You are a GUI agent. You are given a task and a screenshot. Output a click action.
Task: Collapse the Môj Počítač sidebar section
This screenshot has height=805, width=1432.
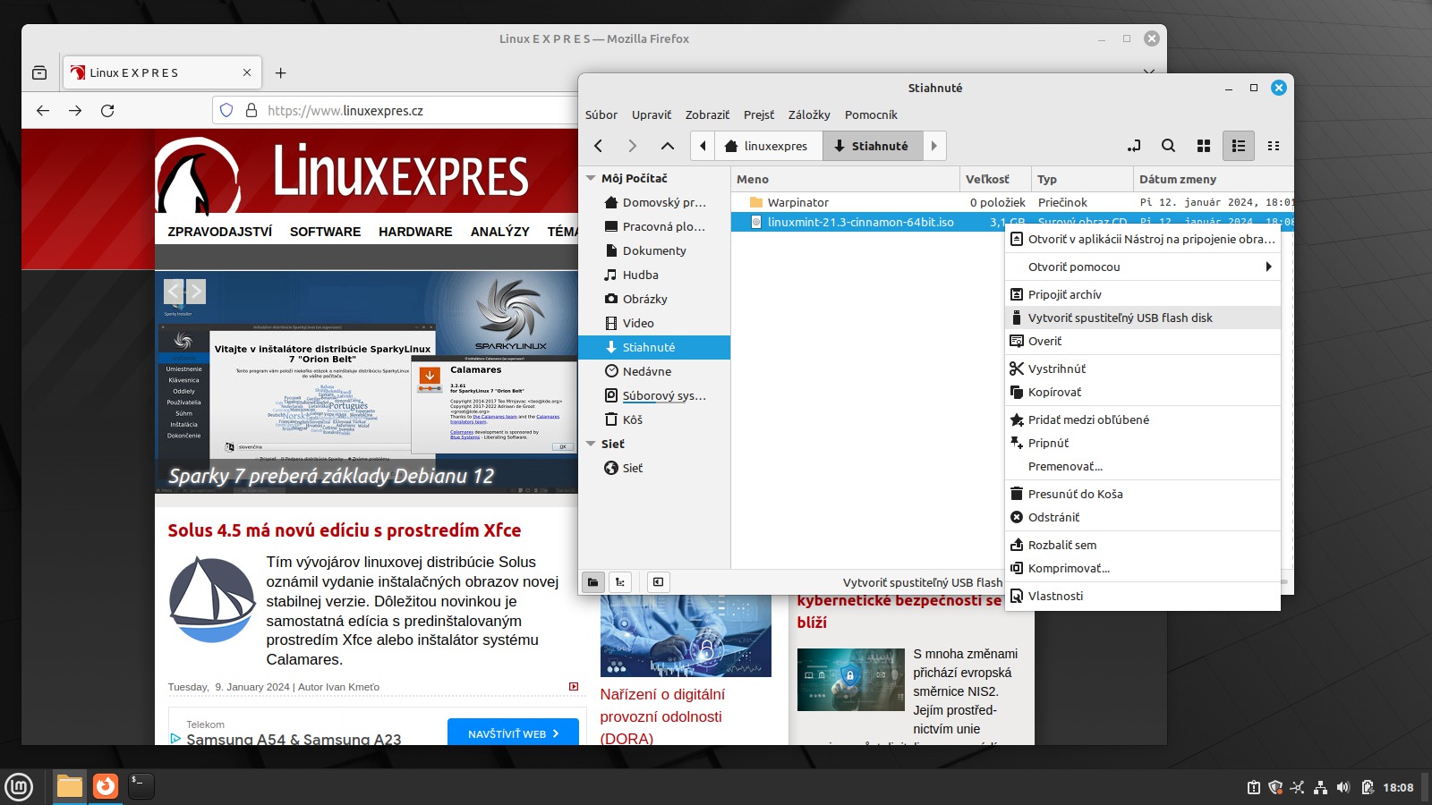tap(591, 178)
